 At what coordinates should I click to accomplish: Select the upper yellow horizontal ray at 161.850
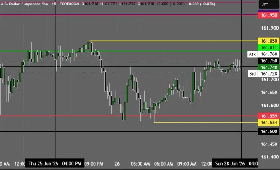173,41
